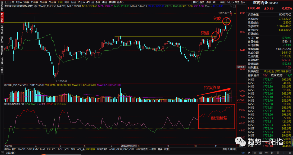Click the 统计 statistics button
Viewport: 293px width, 155px height.
(215, 2)
